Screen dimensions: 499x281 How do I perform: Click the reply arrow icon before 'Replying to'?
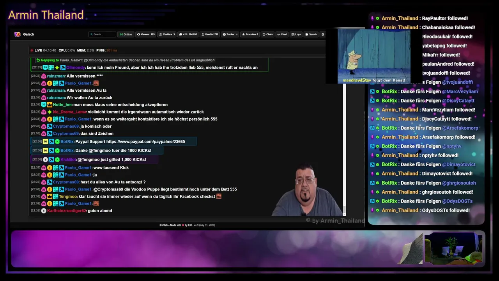38,60
